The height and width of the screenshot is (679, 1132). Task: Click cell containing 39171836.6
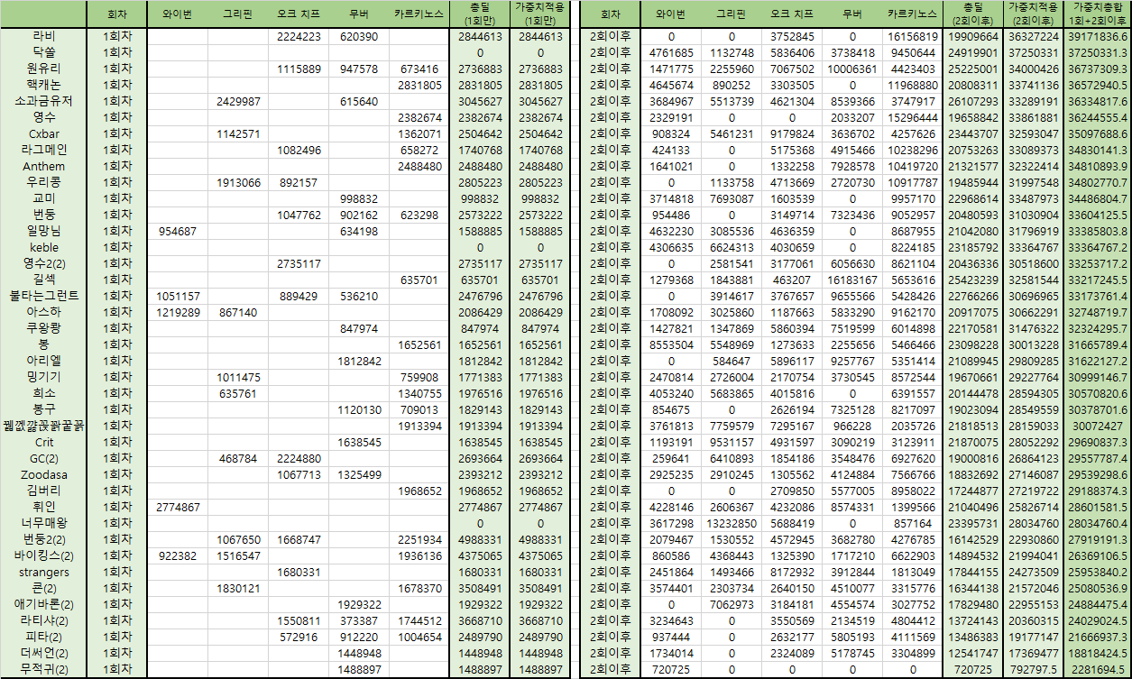[1097, 37]
